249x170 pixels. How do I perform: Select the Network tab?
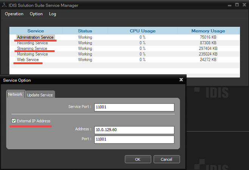point(16,94)
